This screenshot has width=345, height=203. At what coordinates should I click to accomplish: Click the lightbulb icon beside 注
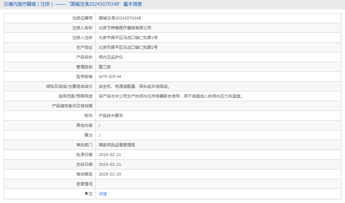(86, 194)
